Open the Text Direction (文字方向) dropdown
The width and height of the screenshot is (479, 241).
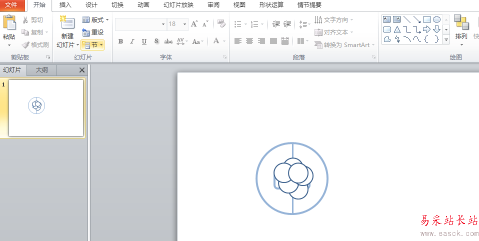pos(333,20)
